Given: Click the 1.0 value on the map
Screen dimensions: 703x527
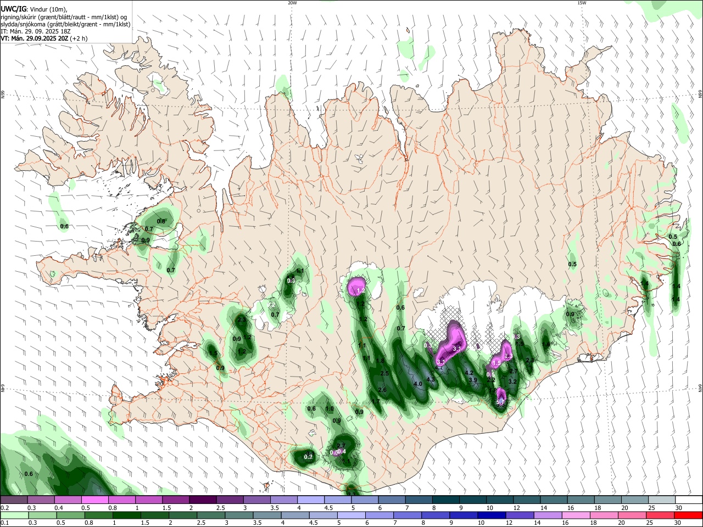Looking at the screenshot, I should click(330, 409).
